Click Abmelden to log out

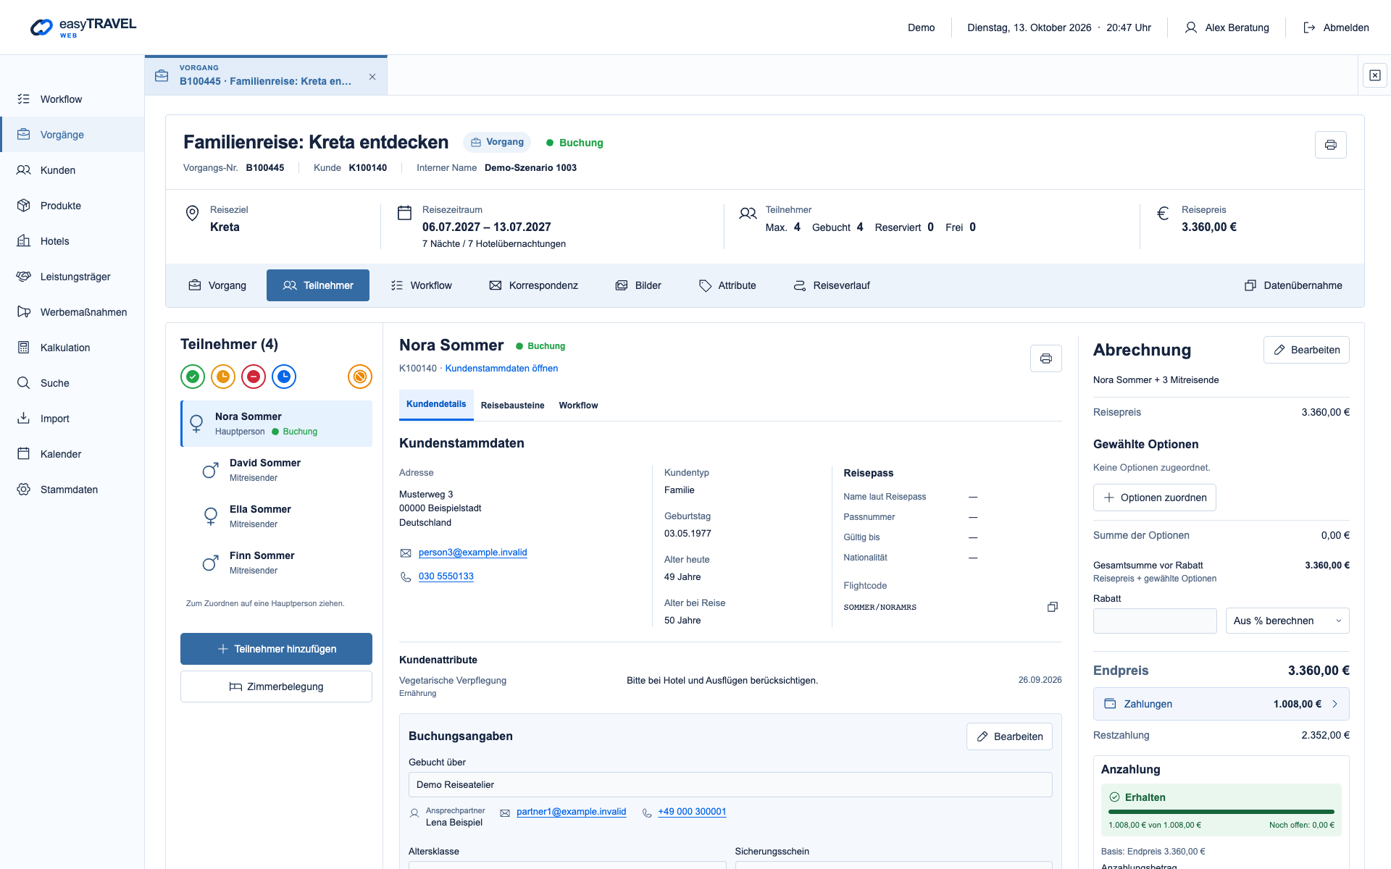[1336, 28]
